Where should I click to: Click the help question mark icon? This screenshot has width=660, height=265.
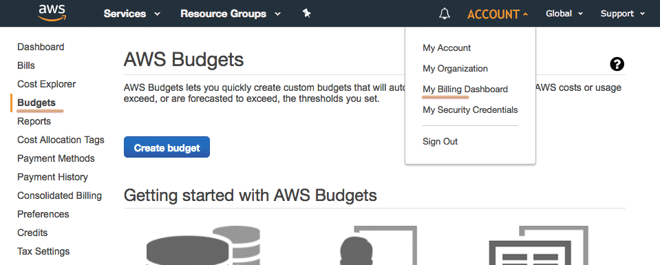pyautogui.click(x=617, y=65)
